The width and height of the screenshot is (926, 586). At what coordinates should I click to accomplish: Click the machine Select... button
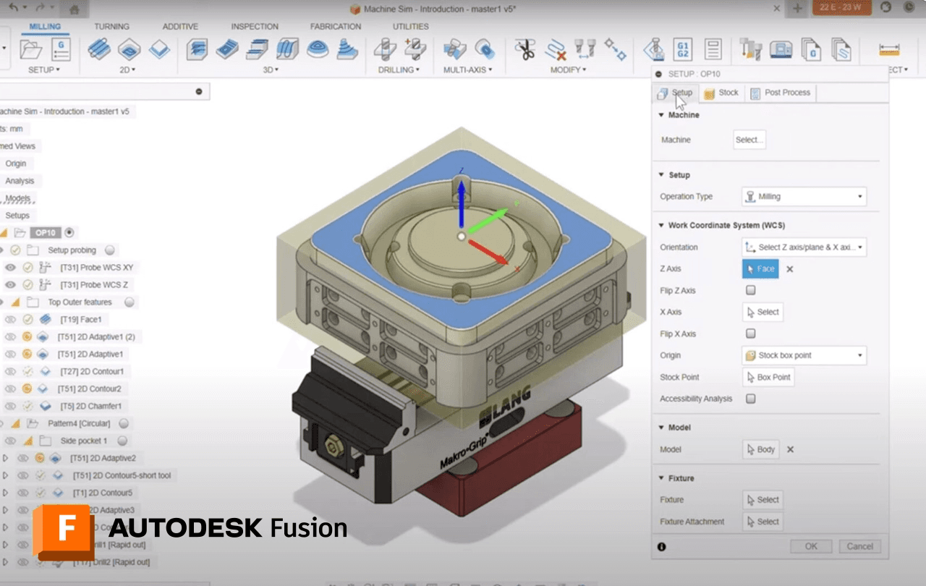(749, 140)
